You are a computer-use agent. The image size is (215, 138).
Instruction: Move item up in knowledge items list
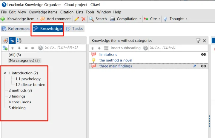pos(93,48)
